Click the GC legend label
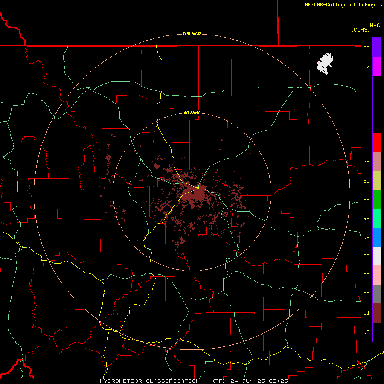 (x=366, y=294)
